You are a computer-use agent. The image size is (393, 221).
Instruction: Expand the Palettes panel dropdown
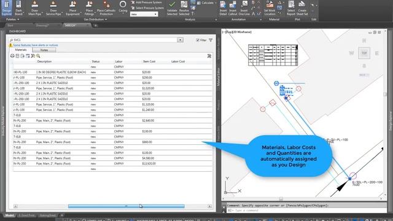(x=12, y=19)
